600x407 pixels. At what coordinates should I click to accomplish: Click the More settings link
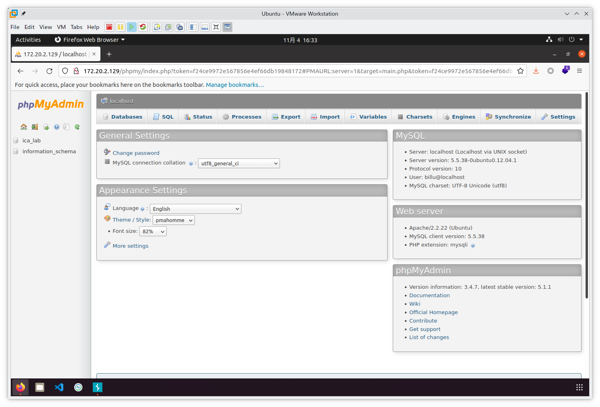(131, 246)
